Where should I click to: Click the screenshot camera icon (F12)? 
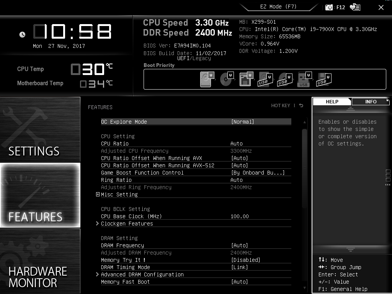[x=329, y=7]
